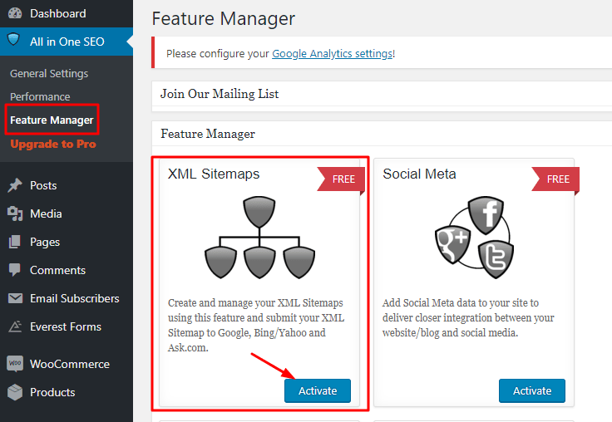This screenshot has width=612, height=422.
Task: Click the XML Sitemaps shield hierarchy graphic
Action: [259, 237]
